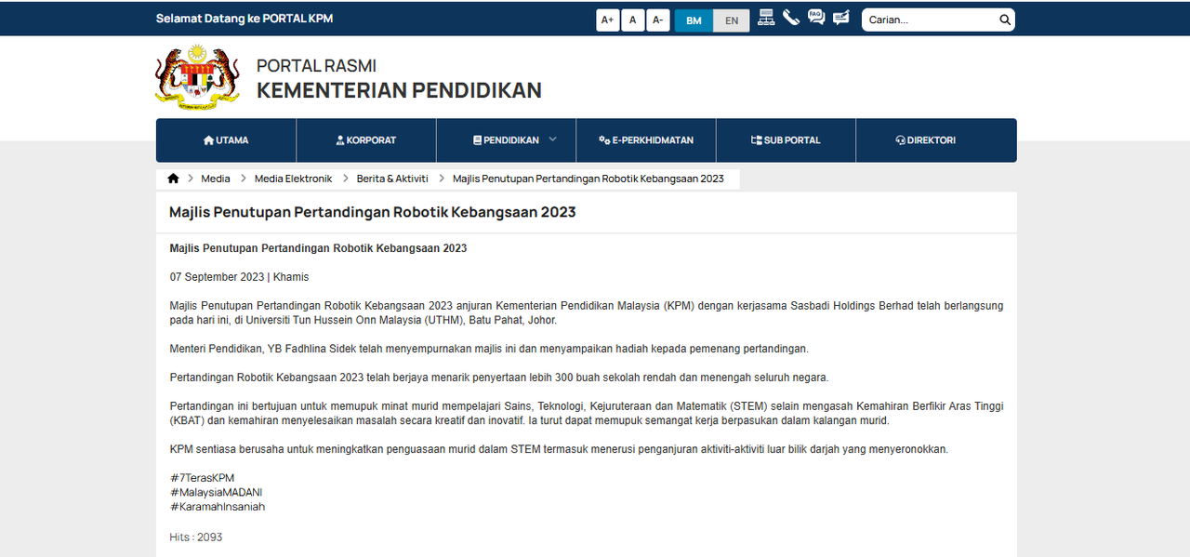Click paragraph mentioning YB Fadhlina Sidek
Screen dimensions: 1190x557
point(489,349)
